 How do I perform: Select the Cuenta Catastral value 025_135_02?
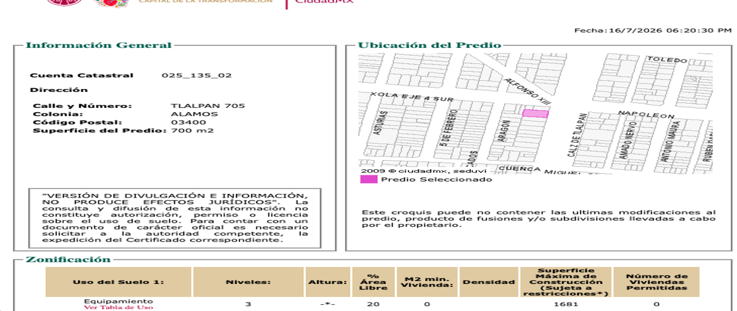(197, 75)
